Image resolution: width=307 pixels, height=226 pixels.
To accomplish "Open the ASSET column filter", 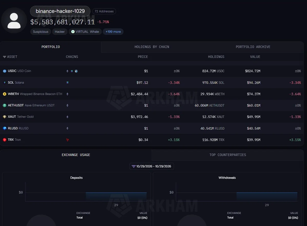I will (x=5, y=57).
